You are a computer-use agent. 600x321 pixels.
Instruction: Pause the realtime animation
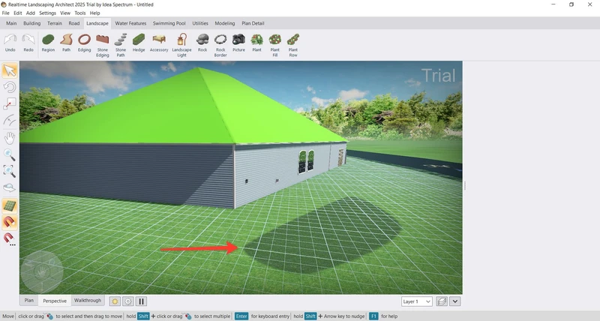[x=141, y=301]
